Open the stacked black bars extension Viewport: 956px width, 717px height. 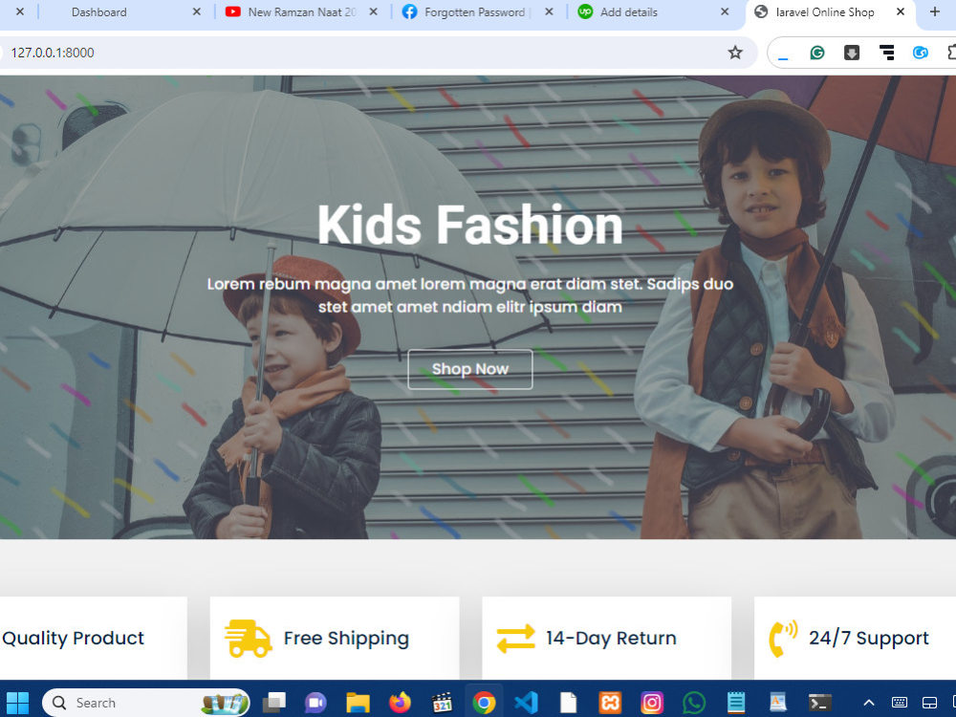tap(886, 53)
